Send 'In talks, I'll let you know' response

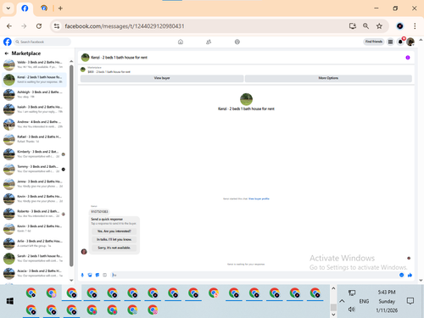tap(114, 239)
